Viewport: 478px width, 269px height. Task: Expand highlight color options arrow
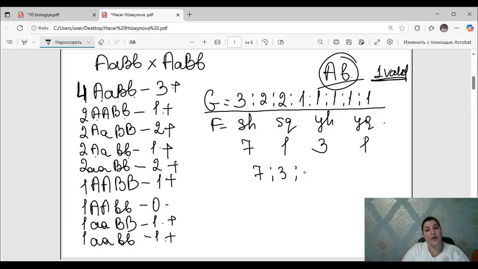[x=33, y=42]
